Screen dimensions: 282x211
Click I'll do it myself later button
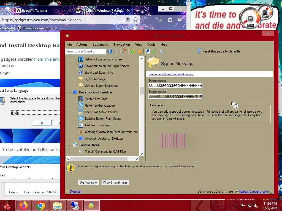tap(115, 182)
